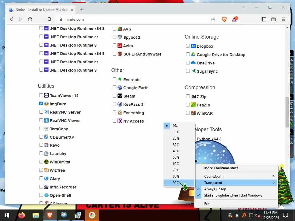Click the page vertical scrollbar thumb
This screenshot has height=221, width=295.
pos(287,112)
